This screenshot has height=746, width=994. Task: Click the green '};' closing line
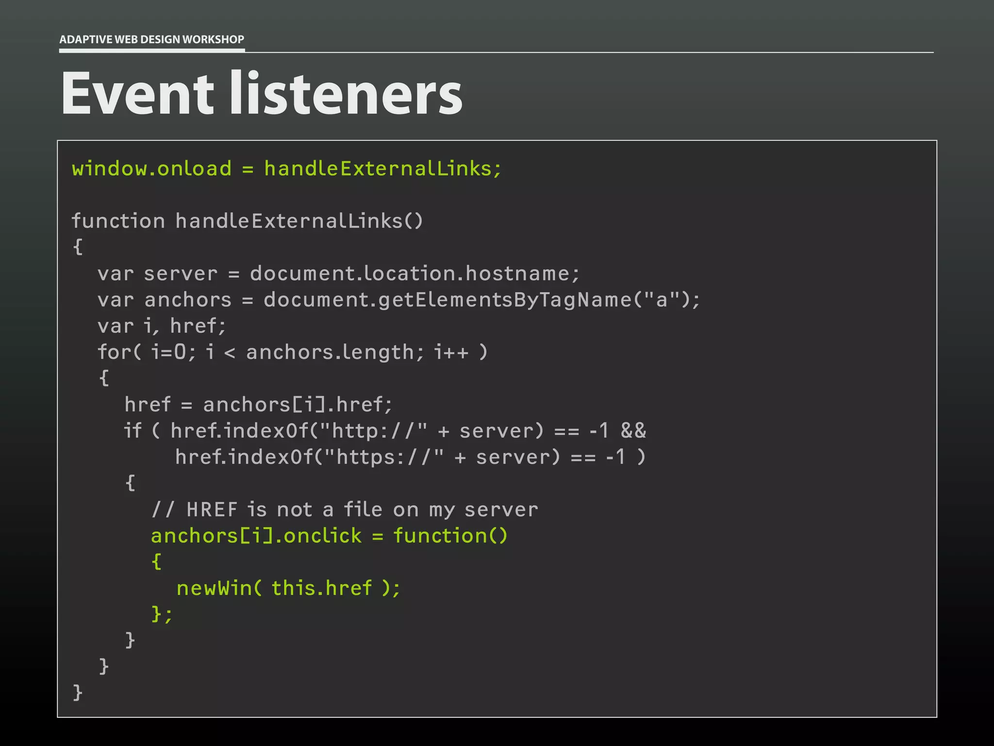(162, 614)
